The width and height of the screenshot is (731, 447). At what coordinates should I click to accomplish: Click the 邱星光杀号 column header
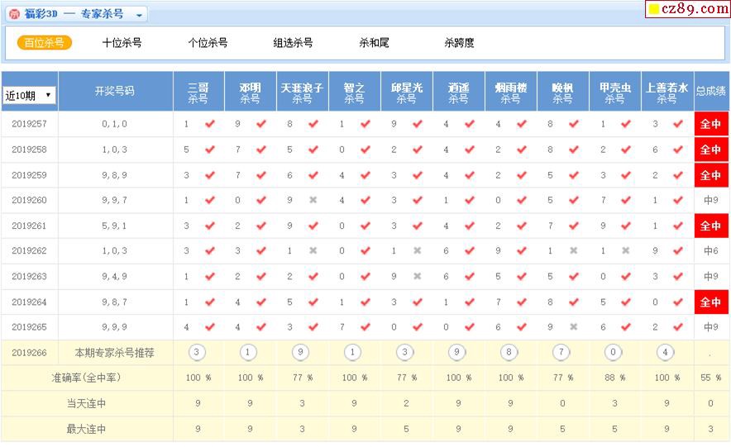click(x=407, y=92)
